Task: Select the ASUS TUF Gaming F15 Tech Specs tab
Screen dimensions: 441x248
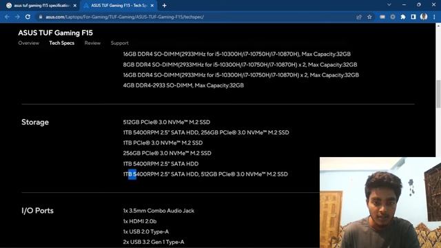Action: coord(119,6)
